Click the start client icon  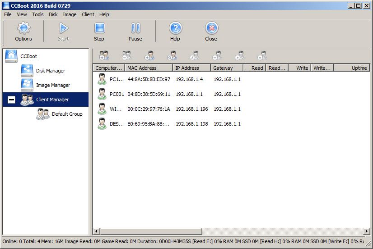tap(239, 55)
